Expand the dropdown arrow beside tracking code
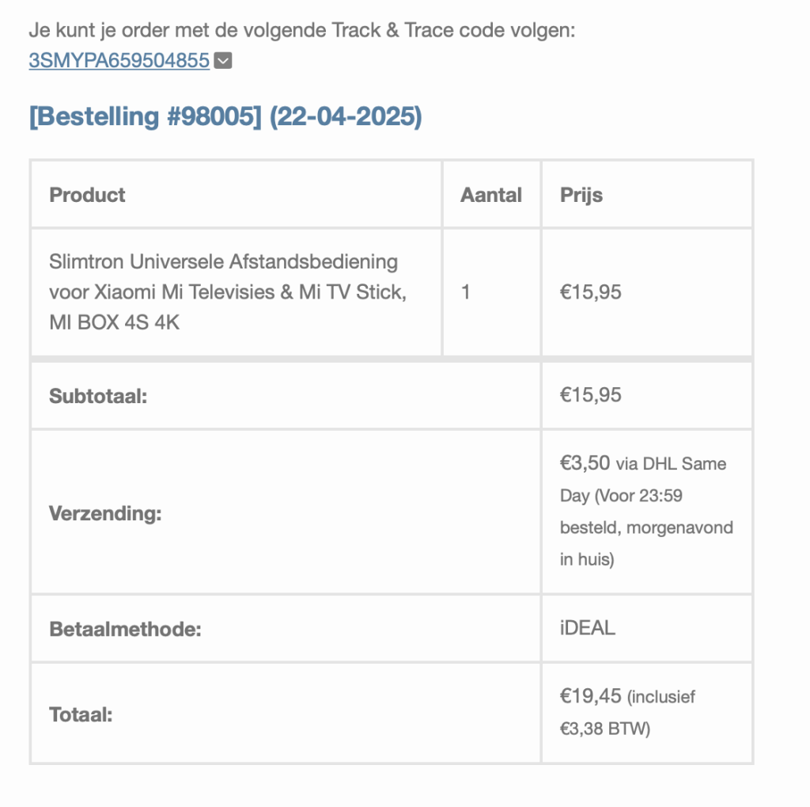 [222, 60]
